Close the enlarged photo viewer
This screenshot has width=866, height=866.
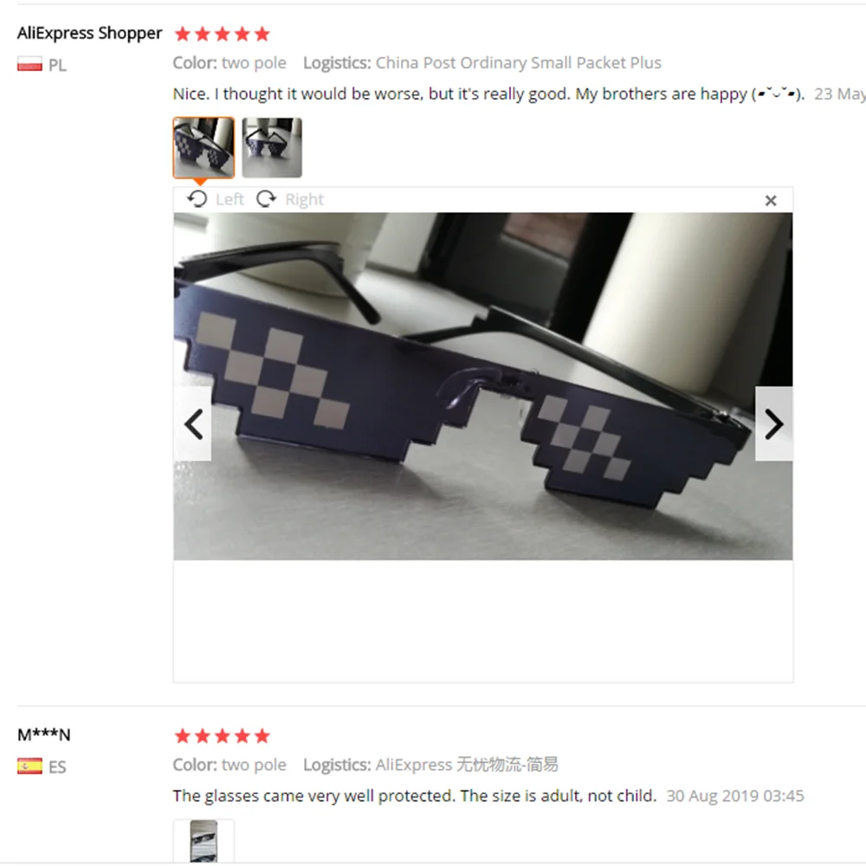771,201
